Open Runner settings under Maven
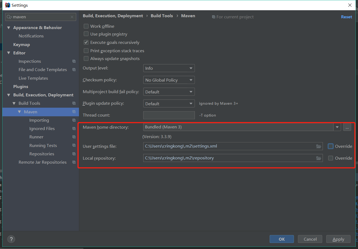This screenshot has height=249, width=358. click(x=36, y=137)
